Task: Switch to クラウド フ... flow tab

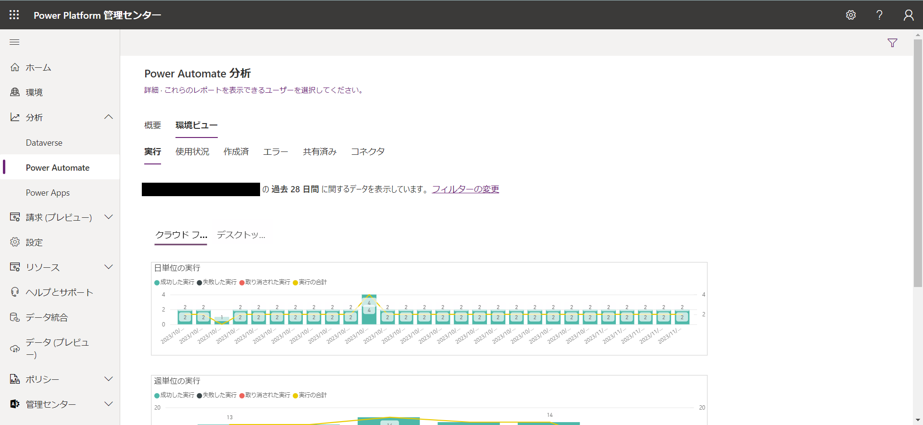Action: click(x=181, y=235)
